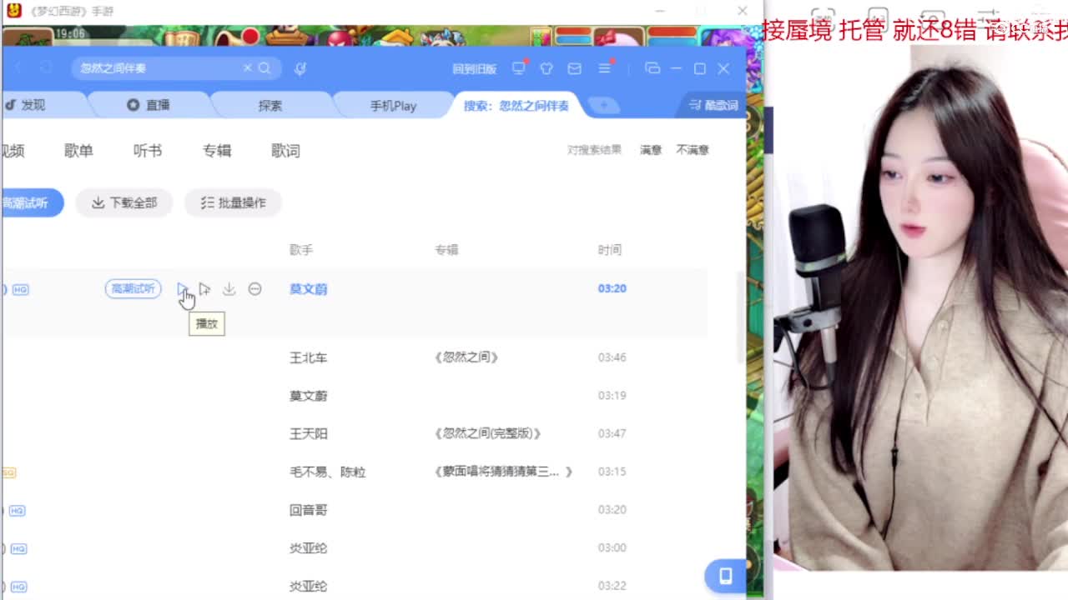1068x600 pixels.
Task: Select the 酷歌词 lyrics icon
Action: click(713, 105)
